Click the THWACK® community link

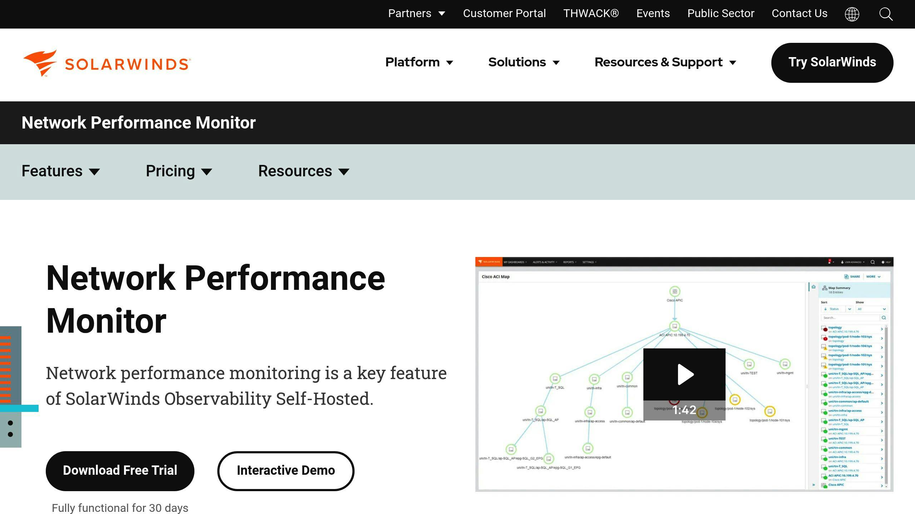click(591, 13)
